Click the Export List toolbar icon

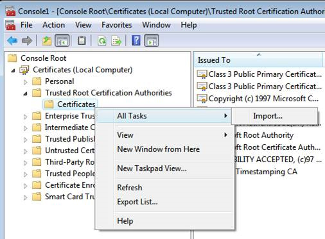116,40
